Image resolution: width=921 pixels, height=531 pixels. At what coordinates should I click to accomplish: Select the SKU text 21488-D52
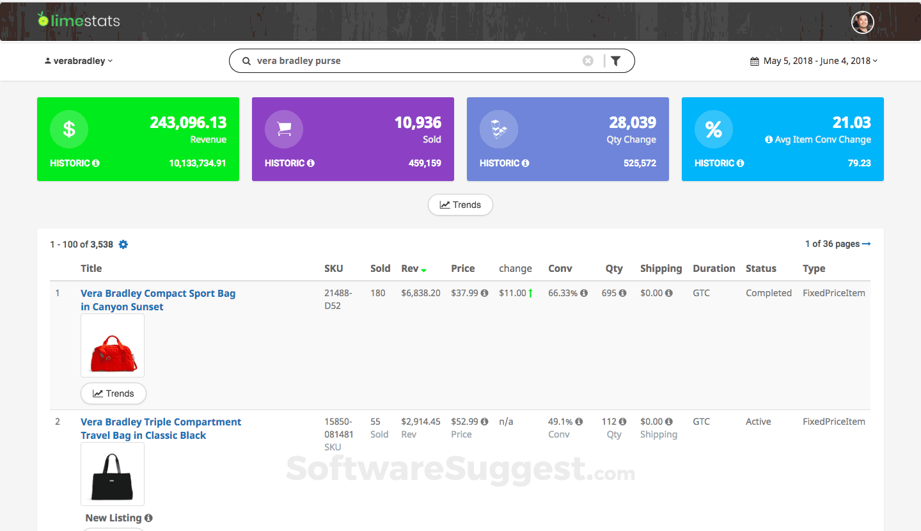(x=338, y=300)
